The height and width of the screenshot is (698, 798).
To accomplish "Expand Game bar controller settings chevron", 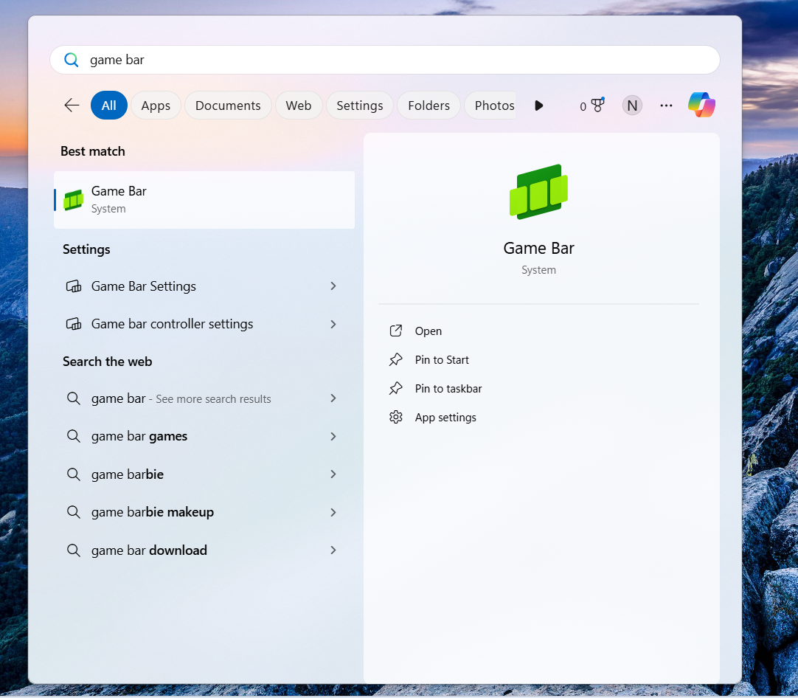I will (333, 324).
